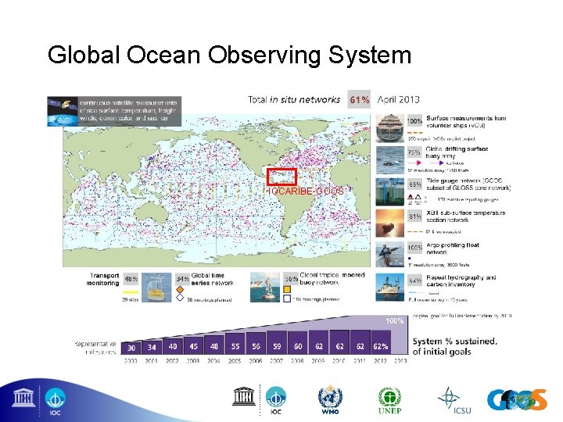Click the 61% total networks box
The width and height of the screenshot is (563, 422).
(x=359, y=99)
